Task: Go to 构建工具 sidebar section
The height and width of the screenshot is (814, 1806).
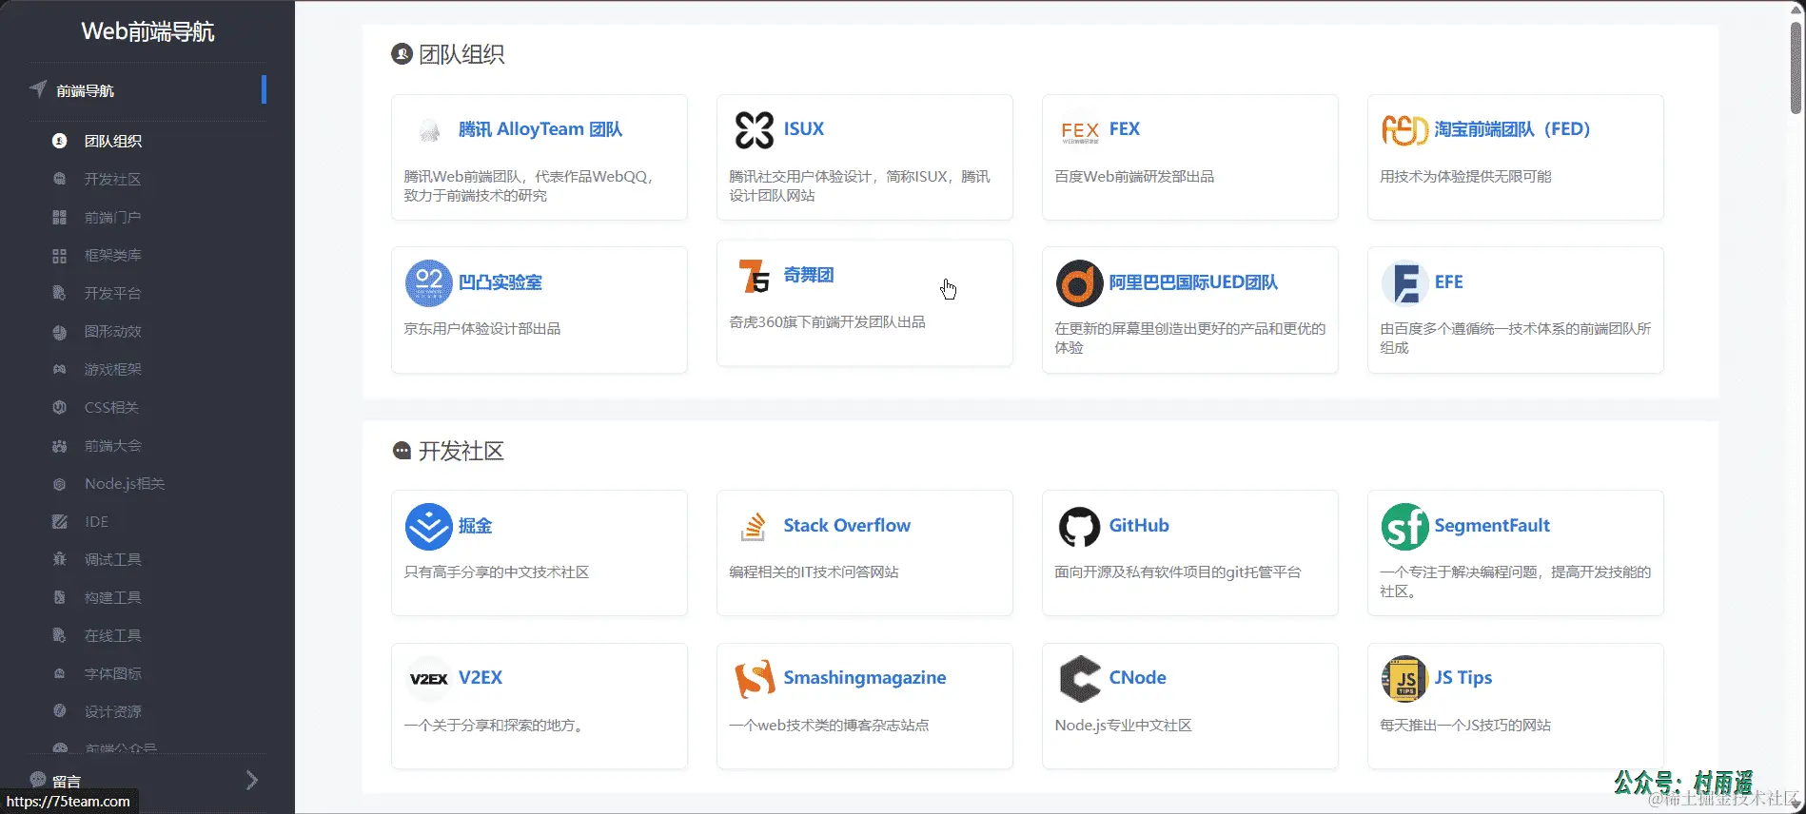Action: (x=112, y=597)
